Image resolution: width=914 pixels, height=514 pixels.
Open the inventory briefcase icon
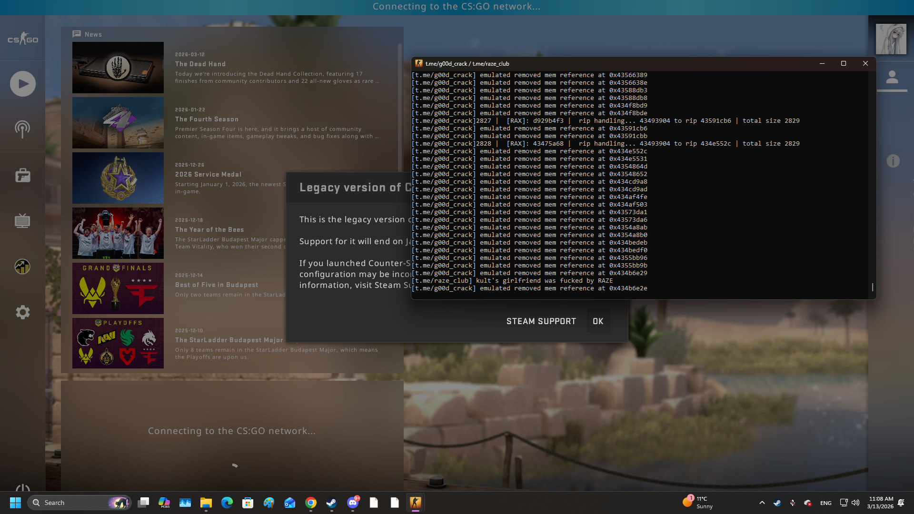(22, 175)
